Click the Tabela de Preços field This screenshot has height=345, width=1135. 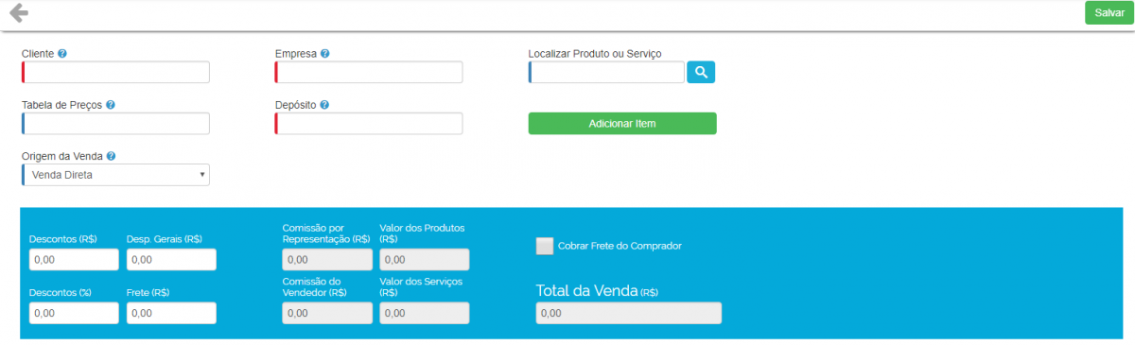pos(115,124)
